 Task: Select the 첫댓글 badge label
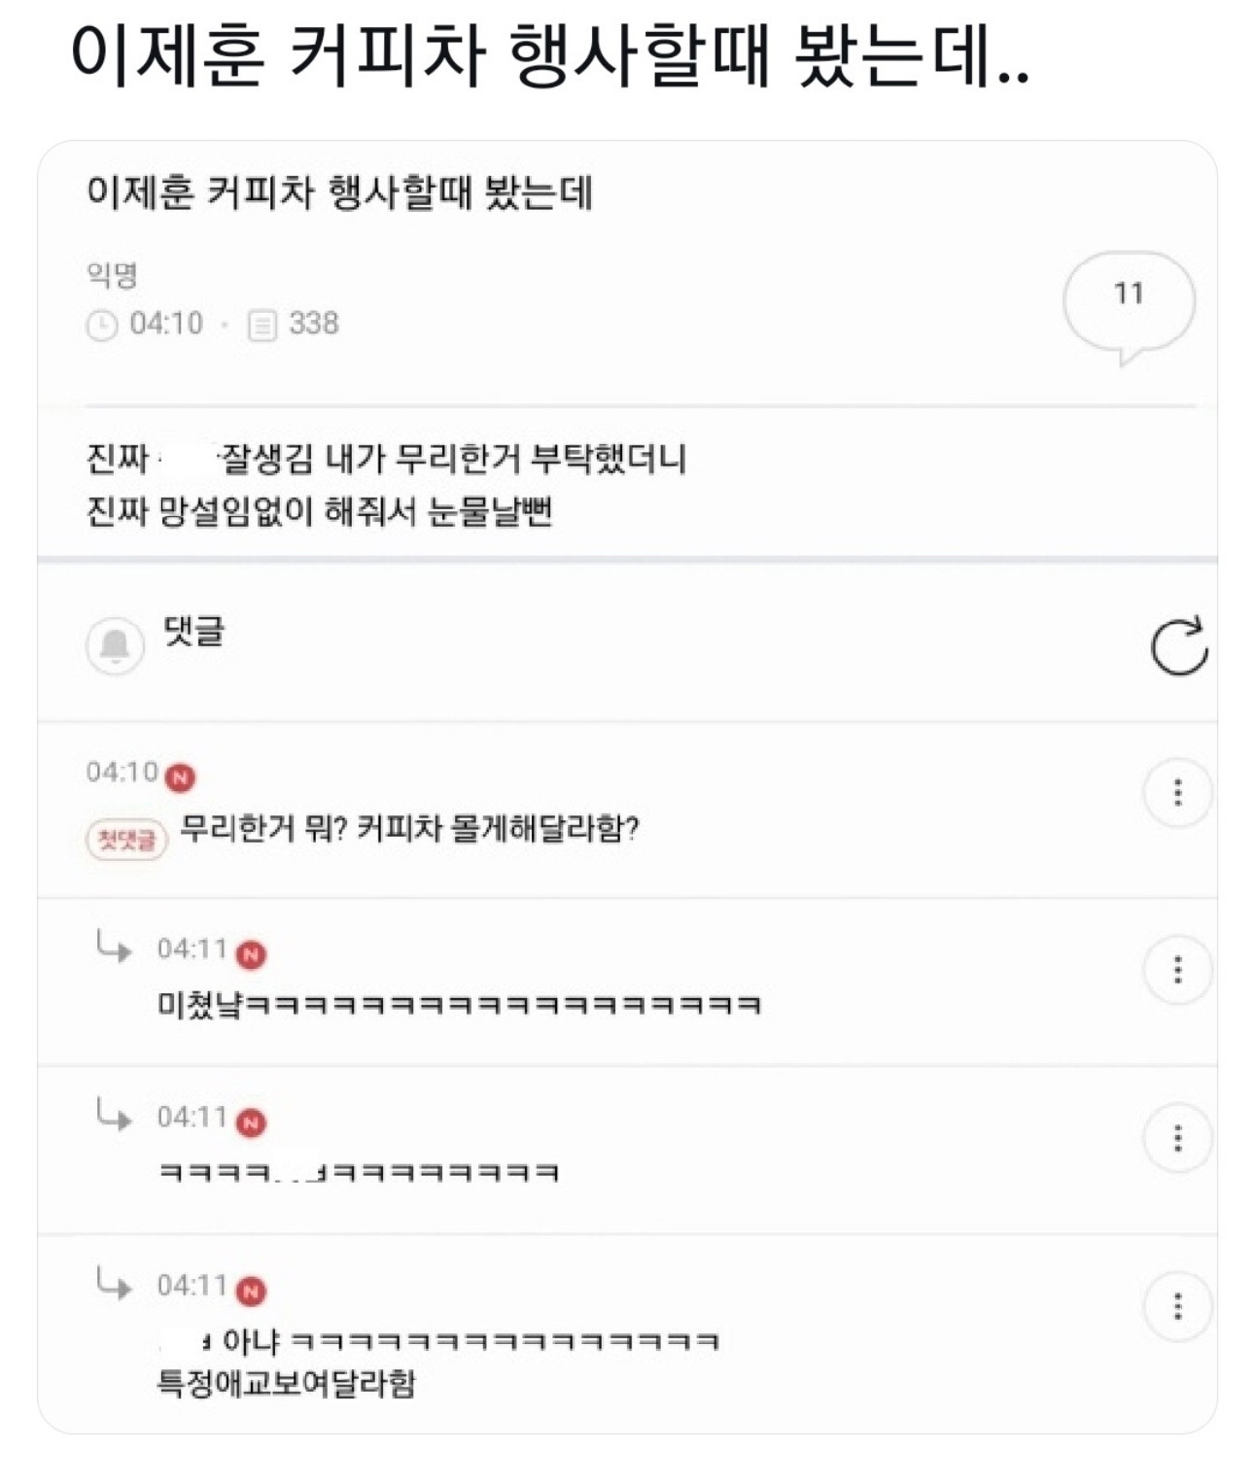(x=126, y=839)
